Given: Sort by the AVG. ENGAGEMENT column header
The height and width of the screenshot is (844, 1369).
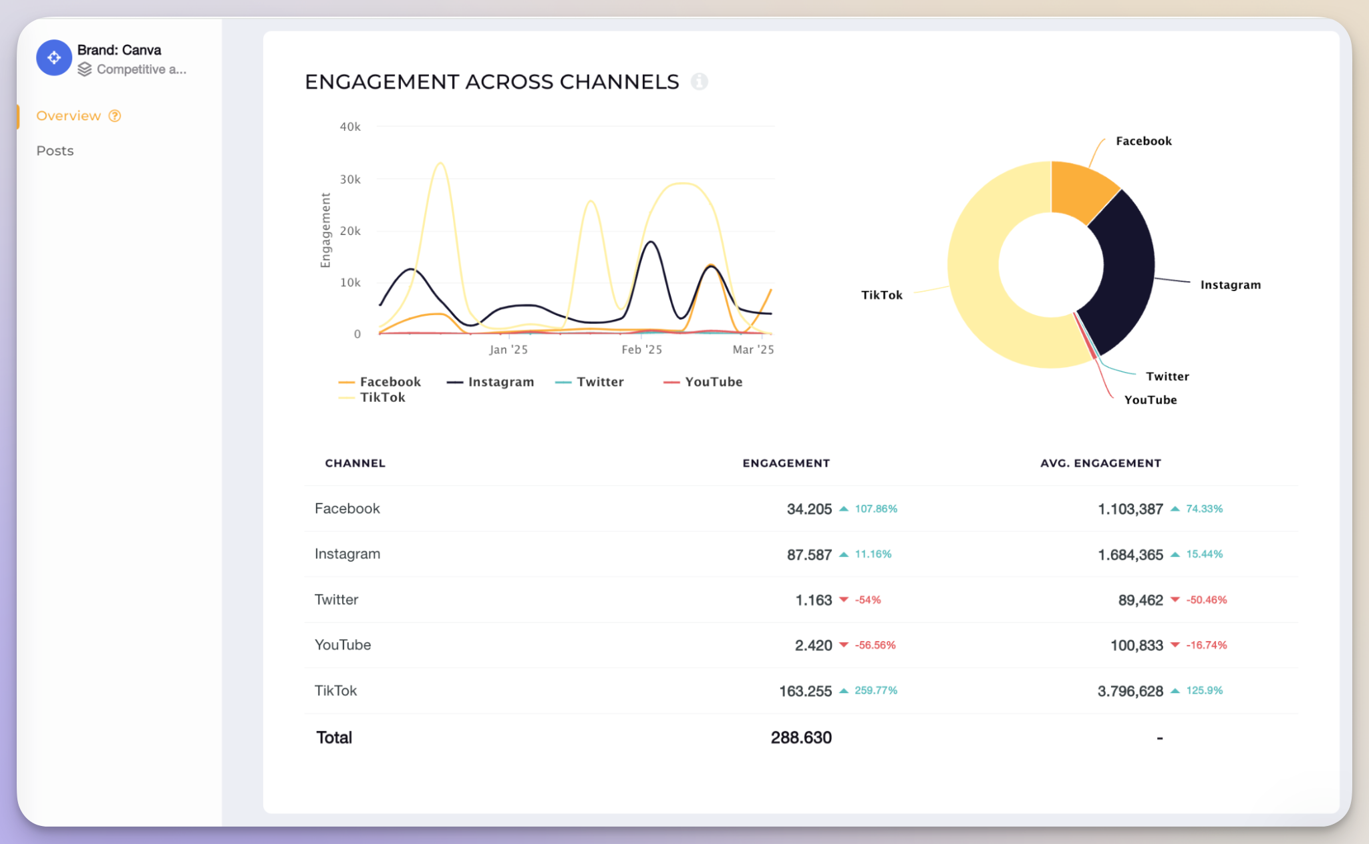Looking at the screenshot, I should (1100, 463).
